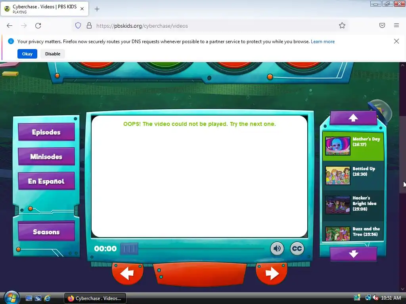Click the muted volume tray icon

(375, 298)
